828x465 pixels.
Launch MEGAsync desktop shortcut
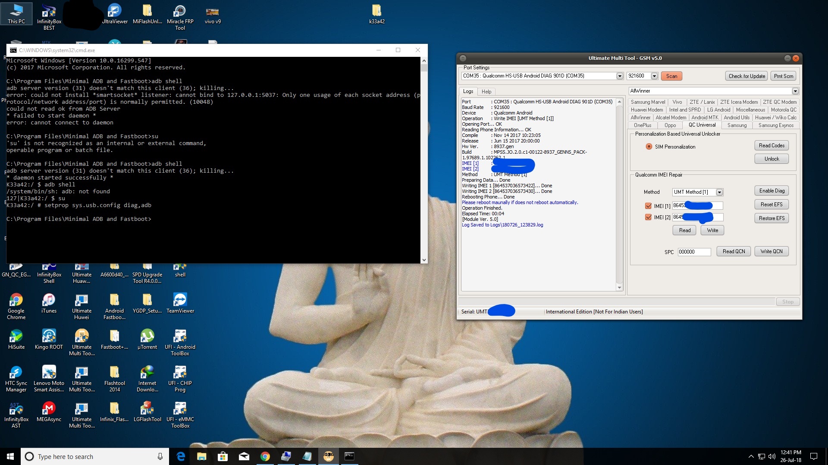49,412
